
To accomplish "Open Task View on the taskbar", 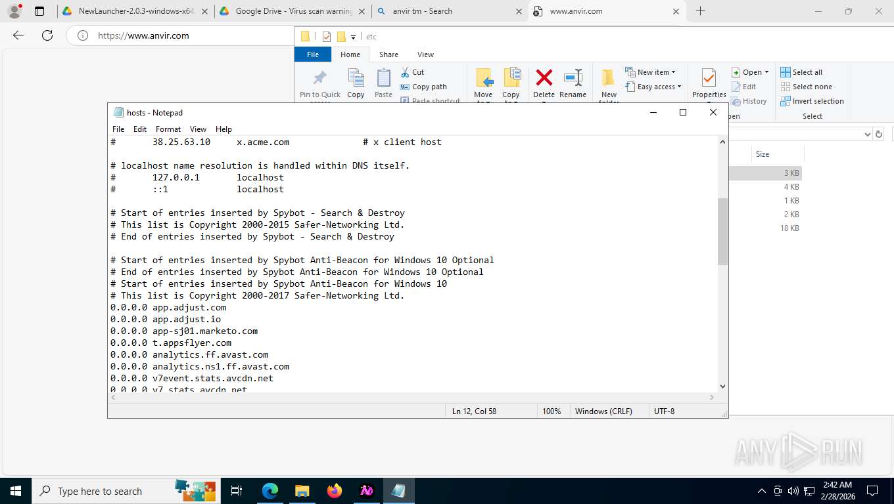I will point(237,491).
